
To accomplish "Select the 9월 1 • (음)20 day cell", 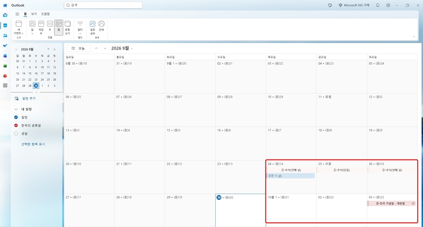I will tap(190, 77).
